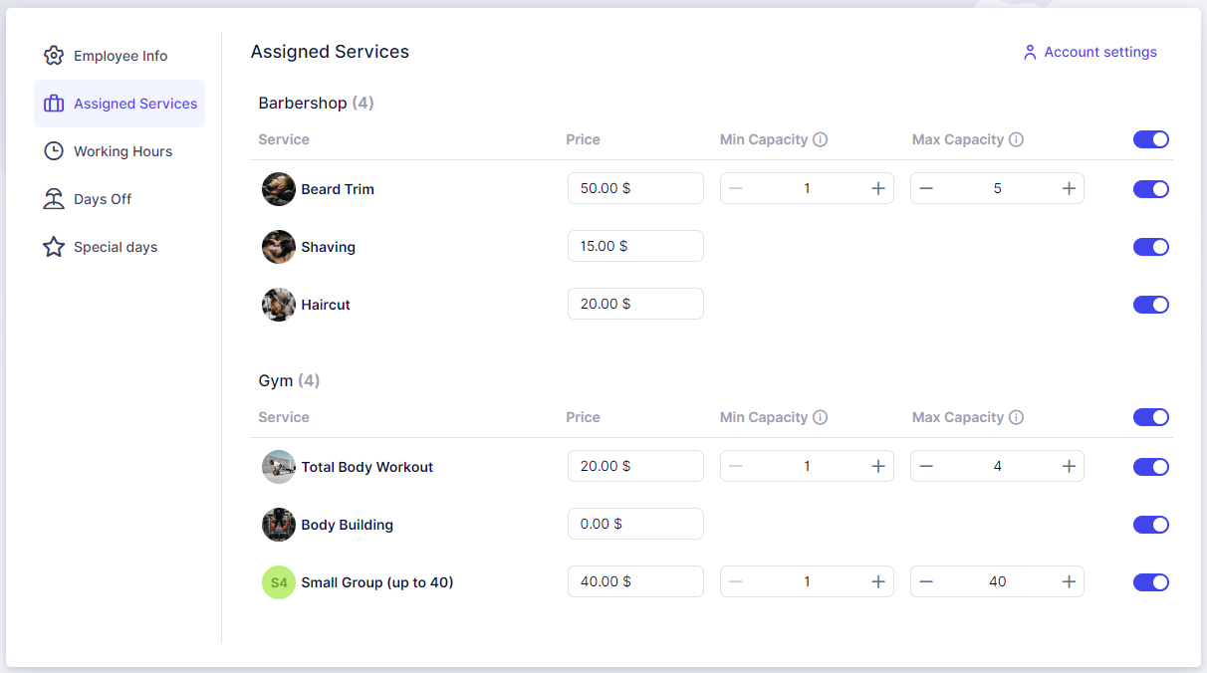
Task: Toggle off the Shaving service
Action: click(x=1150, y=247)
